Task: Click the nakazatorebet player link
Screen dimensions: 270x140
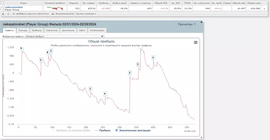Action: click(14, 7)
